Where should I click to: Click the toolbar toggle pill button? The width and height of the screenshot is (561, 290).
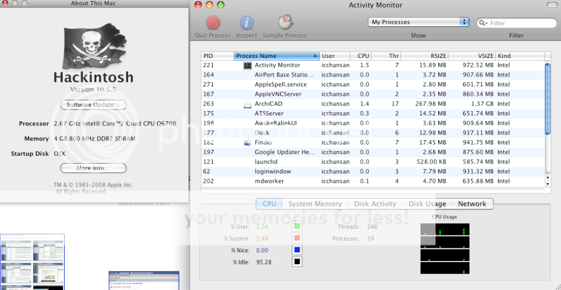click(552, 5)
